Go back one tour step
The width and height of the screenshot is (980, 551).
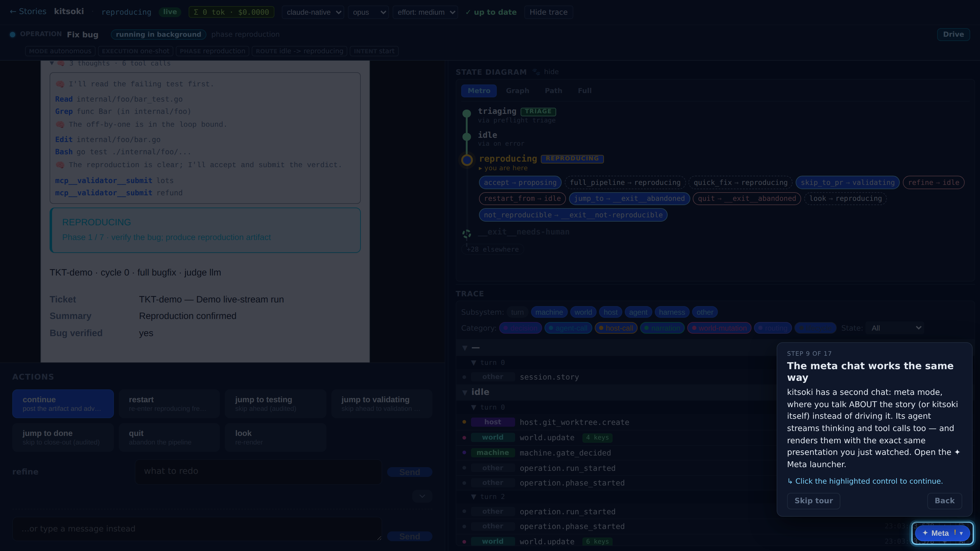click(944, 501)
